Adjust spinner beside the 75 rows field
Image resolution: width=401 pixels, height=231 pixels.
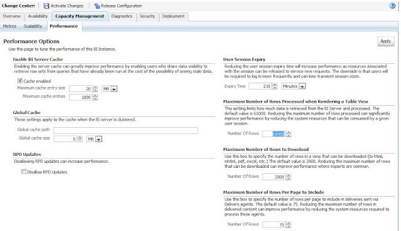289,225
